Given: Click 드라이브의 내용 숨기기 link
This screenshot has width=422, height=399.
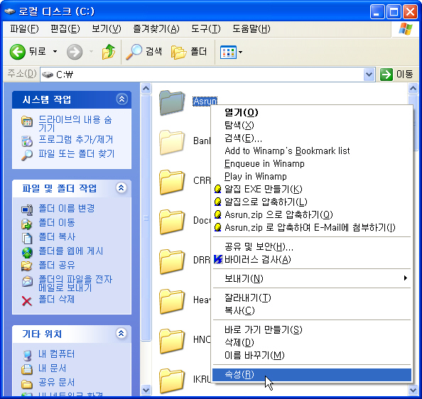Looking at the screenshot, I should 75,124.
